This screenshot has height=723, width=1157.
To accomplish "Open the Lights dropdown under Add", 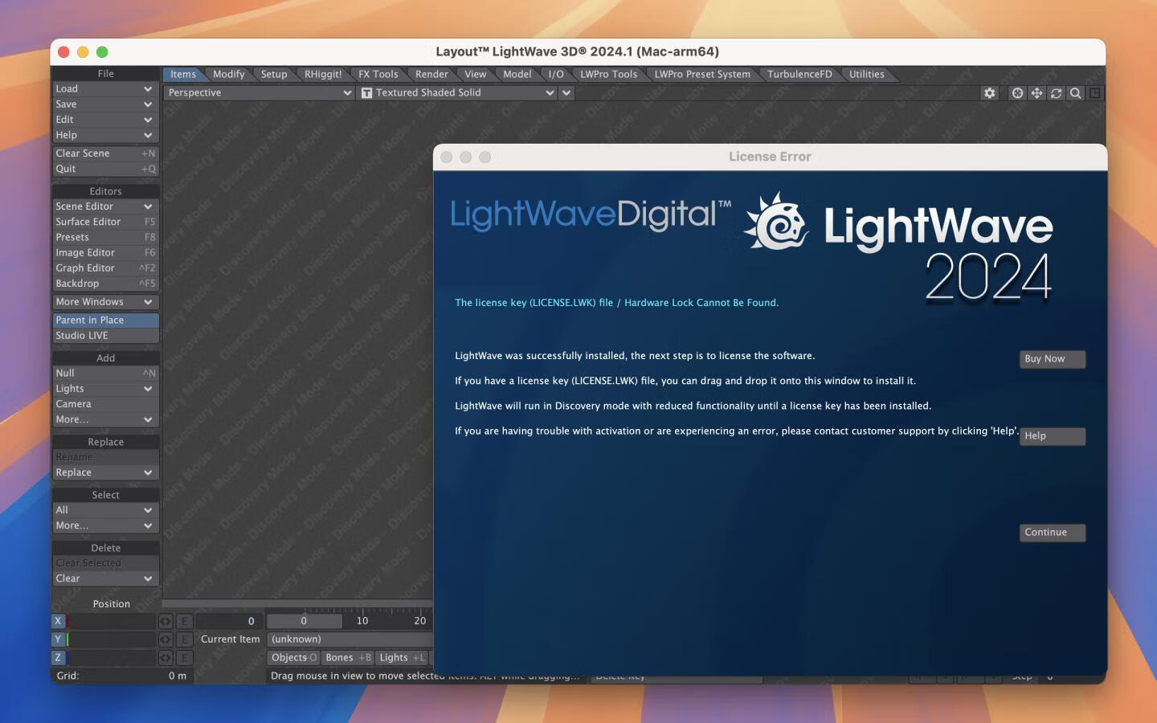I will tap(105, 389).
